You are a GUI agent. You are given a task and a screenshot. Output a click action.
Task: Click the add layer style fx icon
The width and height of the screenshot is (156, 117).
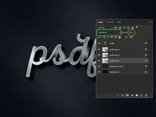click(x=123, y=95)
